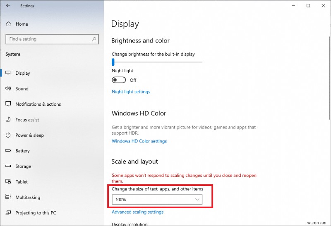331x226 pixels.
Task: Click the Sound speaker icon
Action: click(x=8, y=88)
